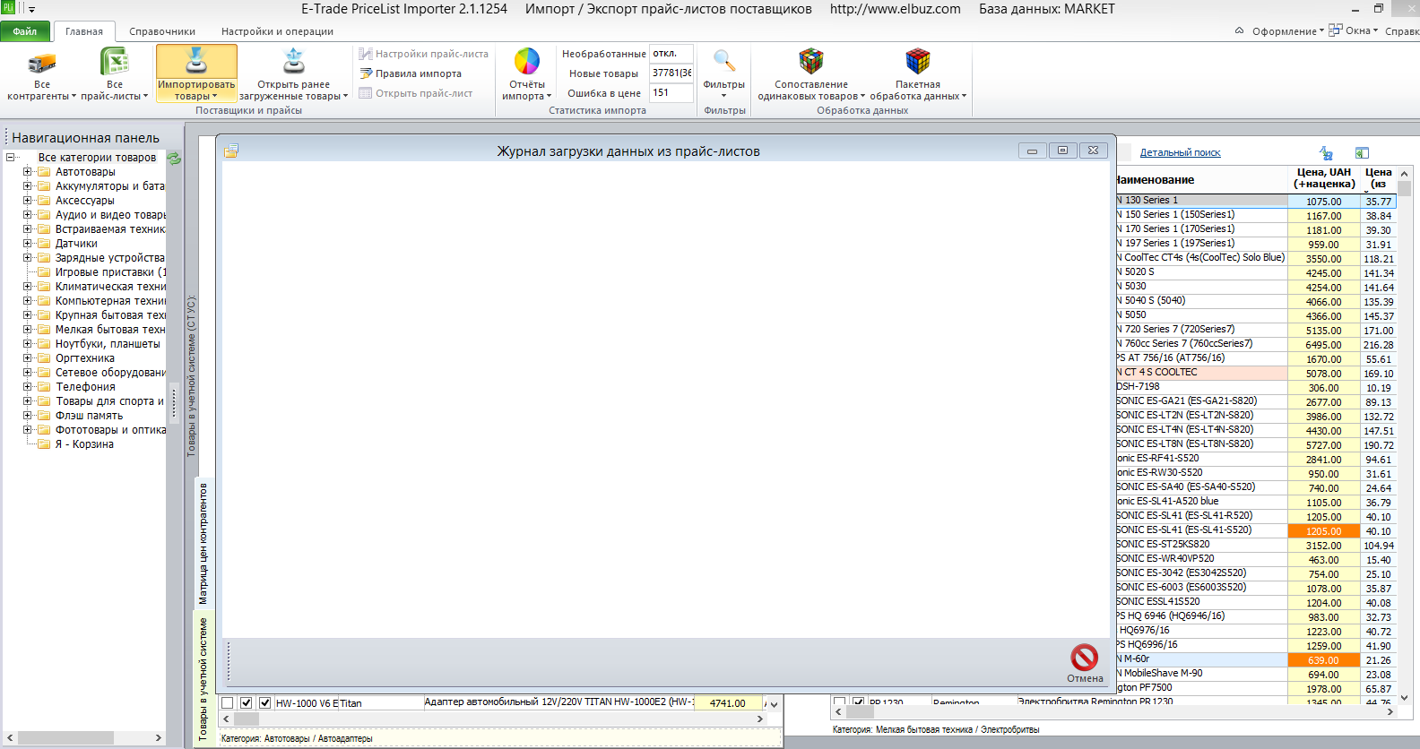The width and height of the screenshot is (1420, 749).
Task: Click Открыть прайс-лист ribbon item
Action: 416,93
